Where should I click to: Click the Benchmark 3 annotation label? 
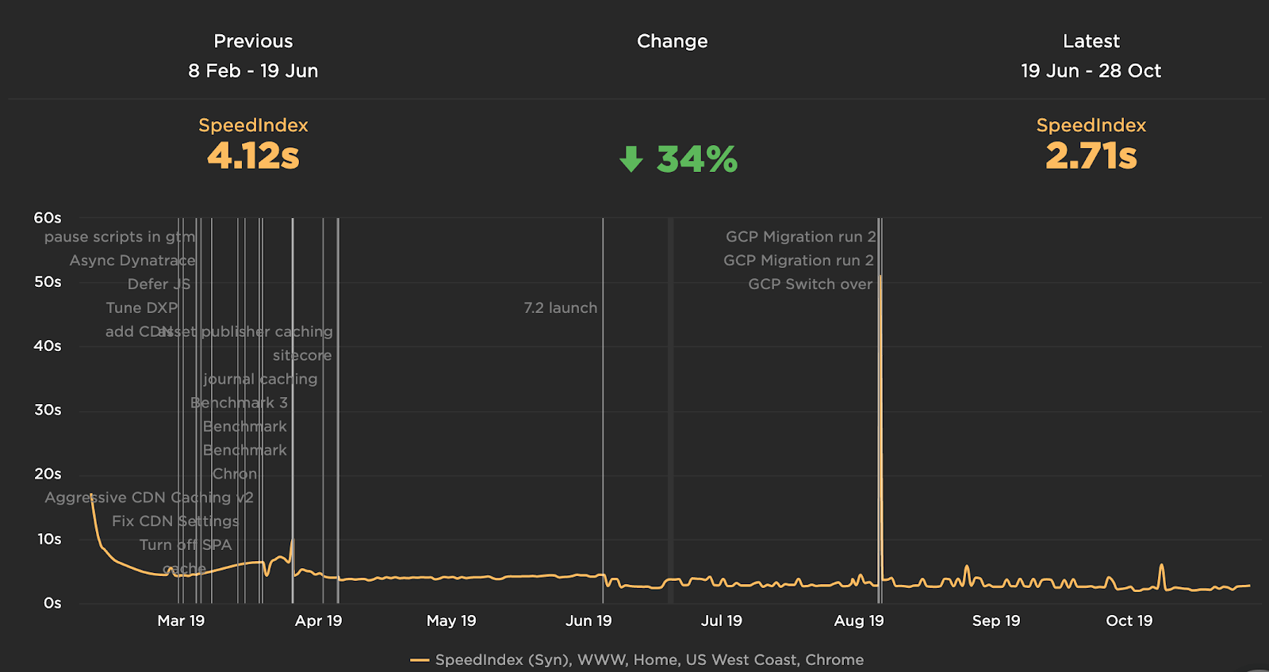tap(239, 403)
